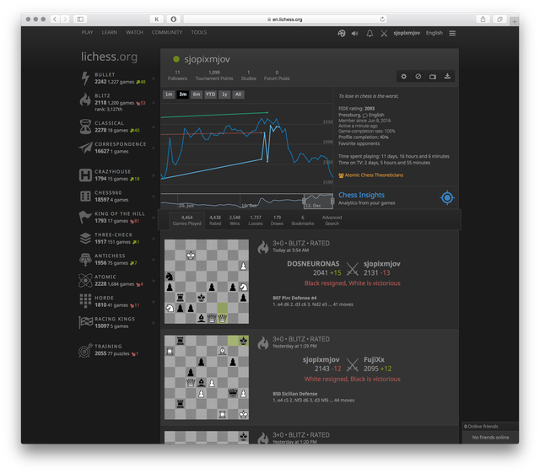
Task: Expand the Chess960 row arrow
Action: click(x=154, y=197)
